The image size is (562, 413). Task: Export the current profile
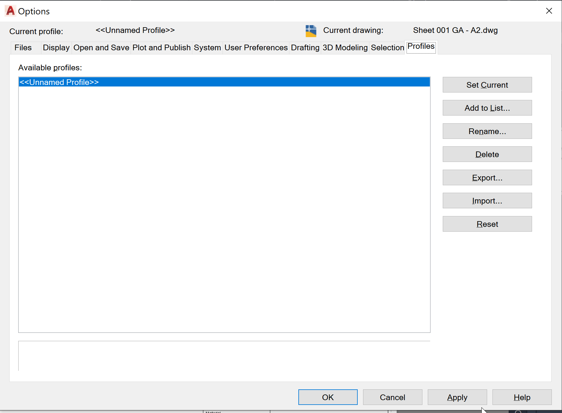487,177
